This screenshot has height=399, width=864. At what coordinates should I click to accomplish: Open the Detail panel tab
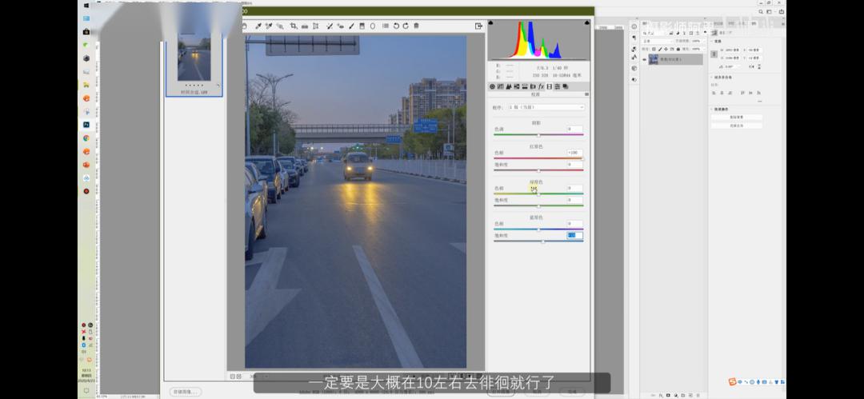[509, 86]
